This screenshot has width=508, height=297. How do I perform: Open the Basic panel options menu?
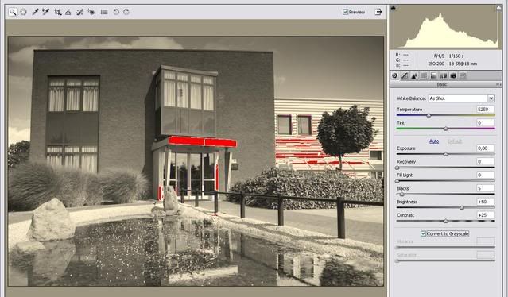498,84
